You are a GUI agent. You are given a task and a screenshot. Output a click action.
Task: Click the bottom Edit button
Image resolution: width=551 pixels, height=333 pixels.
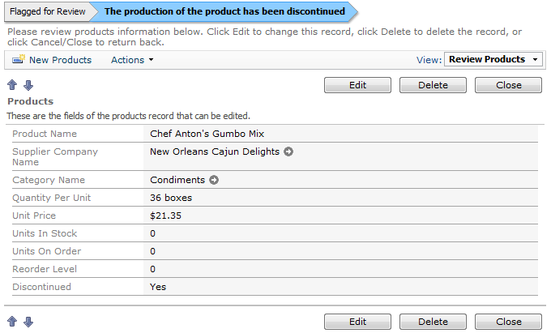point(357,322)
